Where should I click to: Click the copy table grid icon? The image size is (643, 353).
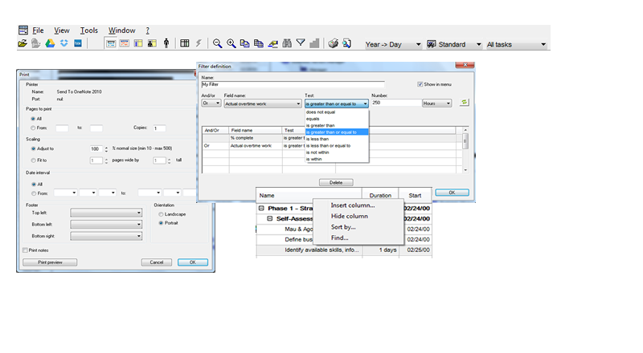(x=259, y=43)
